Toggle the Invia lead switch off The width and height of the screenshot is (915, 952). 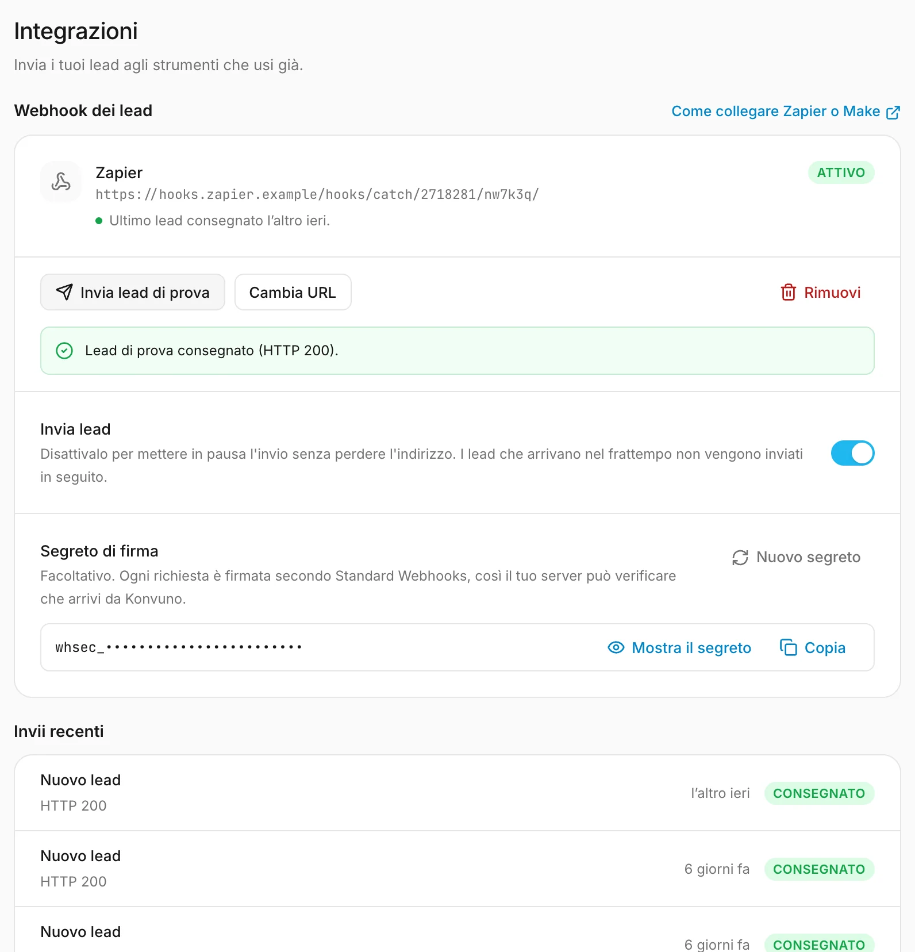(x=852, y=453)
